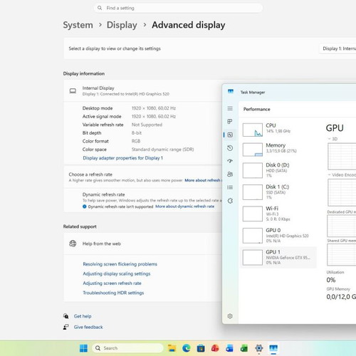Select GPU 1 NVIDIA GeForce item
This screenshot has width=356, height=356.
(x=278, y=257)
